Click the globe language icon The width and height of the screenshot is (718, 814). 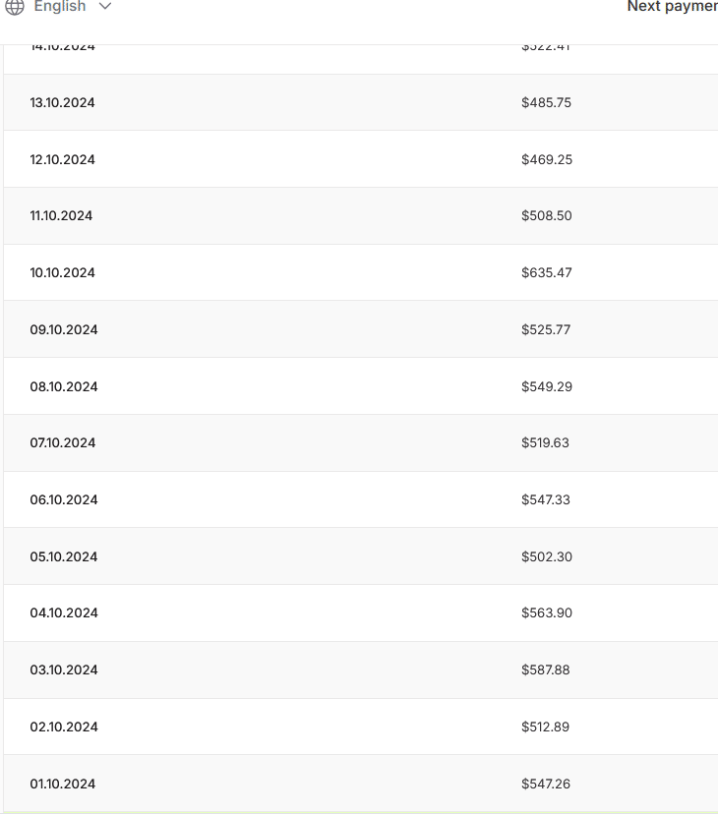[x=15, y=7]
